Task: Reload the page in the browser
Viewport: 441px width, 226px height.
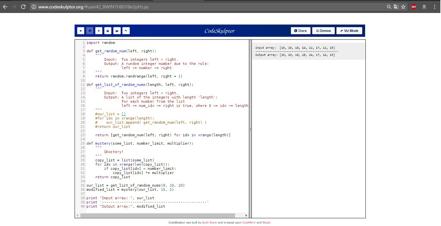Action: [23, 7]
